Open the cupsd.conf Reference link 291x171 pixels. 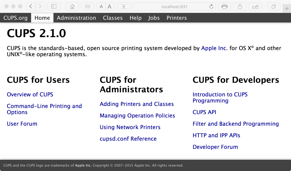pyautogui.click(x=128, y=139)
